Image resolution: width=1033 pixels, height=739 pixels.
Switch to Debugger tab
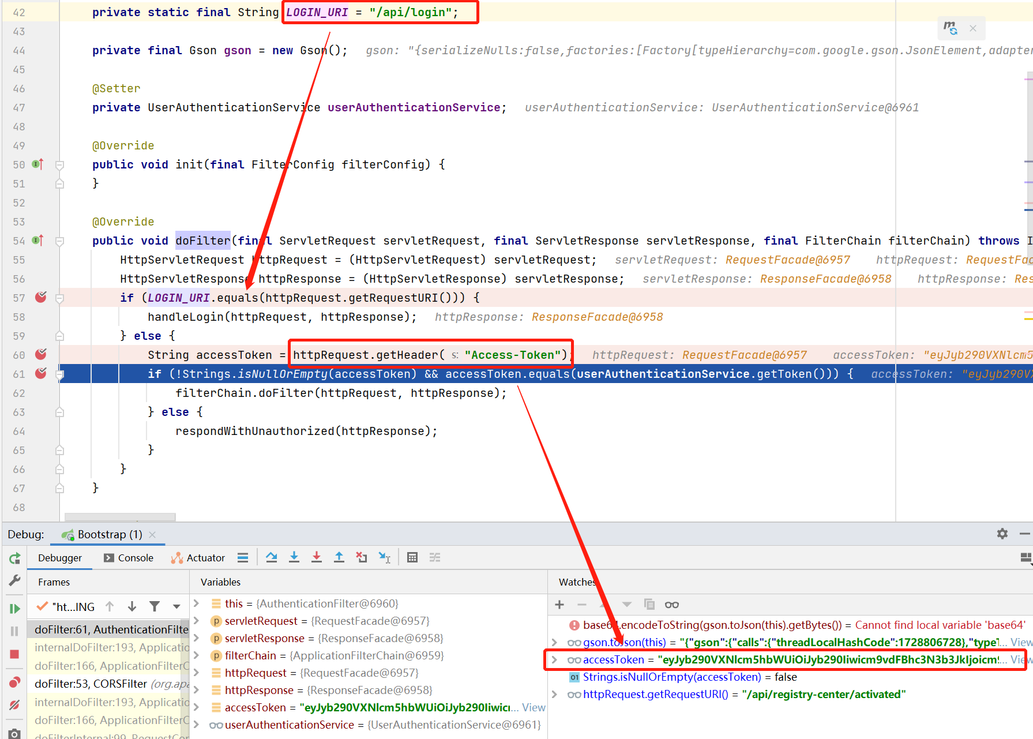tap(60, 558)
